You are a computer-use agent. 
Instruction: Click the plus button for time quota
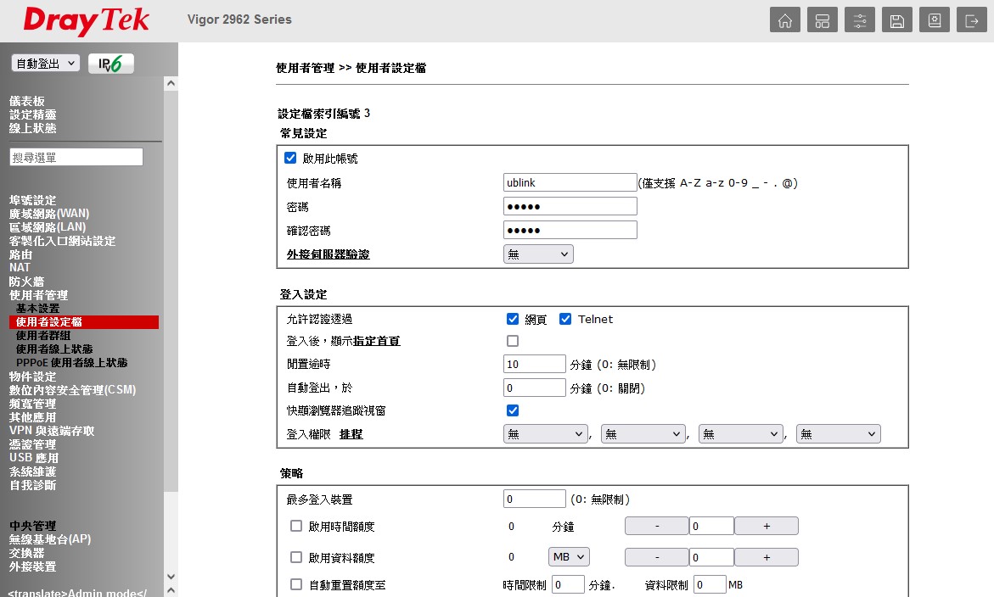[766, 527]
